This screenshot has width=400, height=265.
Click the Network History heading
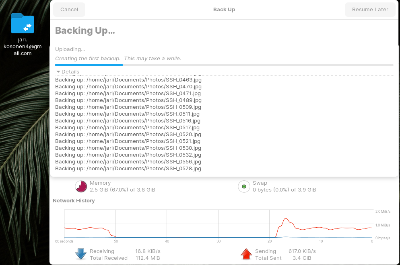pyautogui.click(x=74, y=200)
